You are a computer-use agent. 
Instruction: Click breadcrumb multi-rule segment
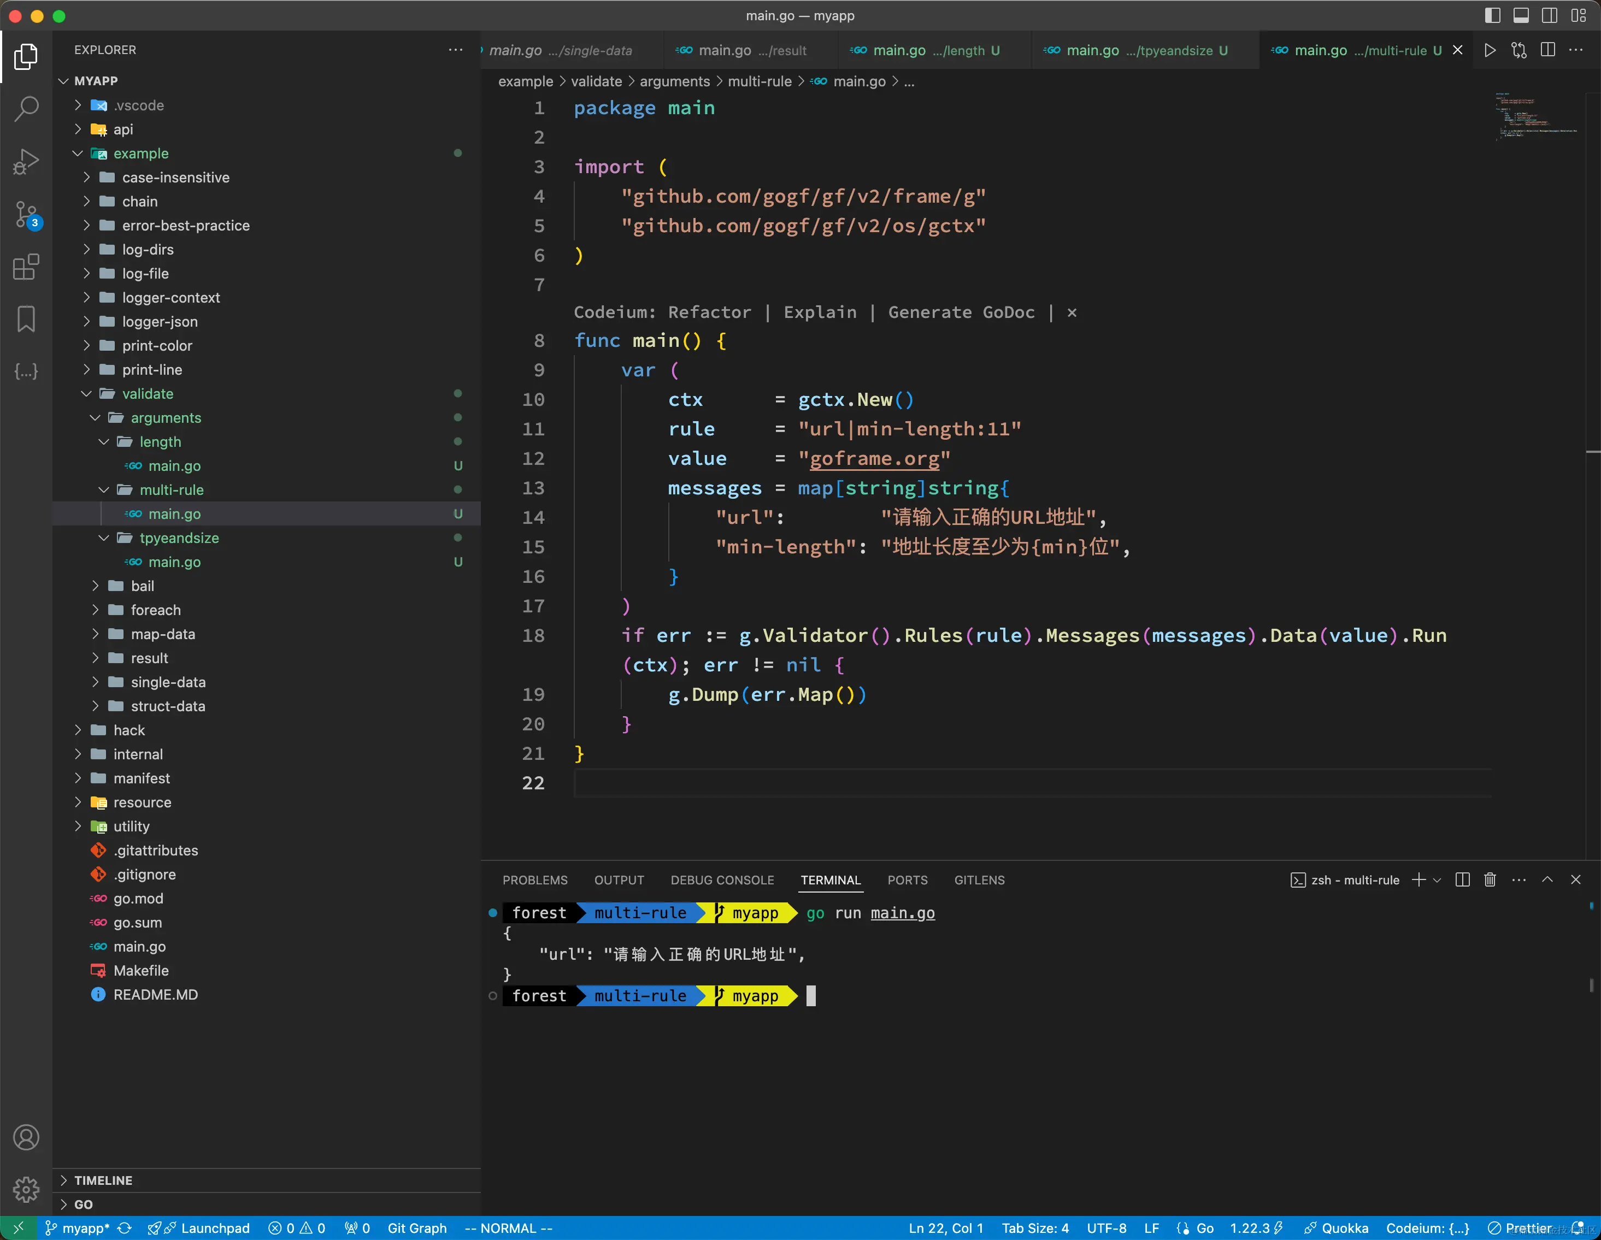point(760,81)
